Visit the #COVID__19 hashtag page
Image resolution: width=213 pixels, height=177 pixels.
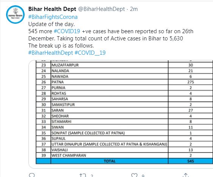(90, 53)
